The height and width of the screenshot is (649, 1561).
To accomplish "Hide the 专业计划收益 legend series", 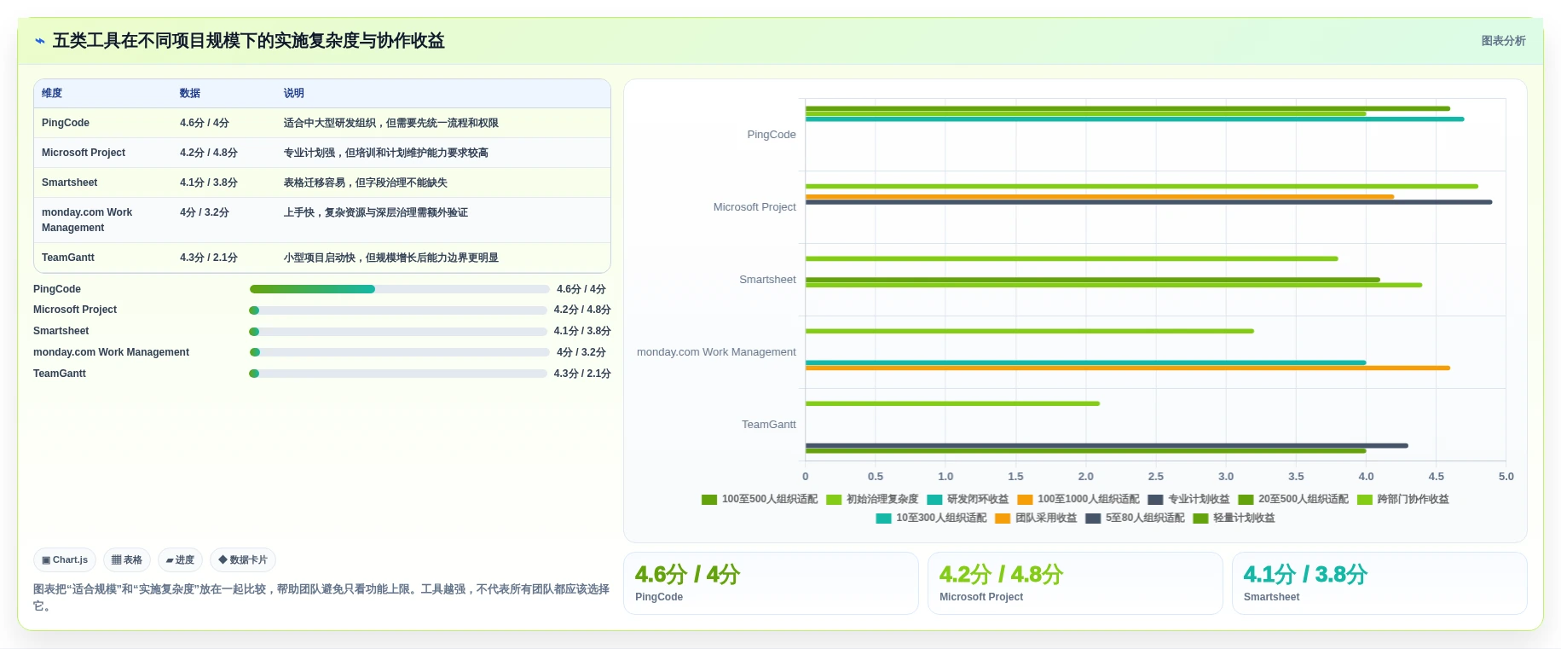I will click(x=1188, y=500).
